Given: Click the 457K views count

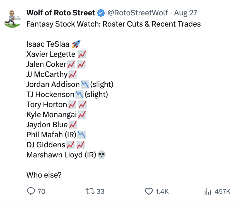Looking at the screenshot, I should pyautogui.click(x=222, y=192).
